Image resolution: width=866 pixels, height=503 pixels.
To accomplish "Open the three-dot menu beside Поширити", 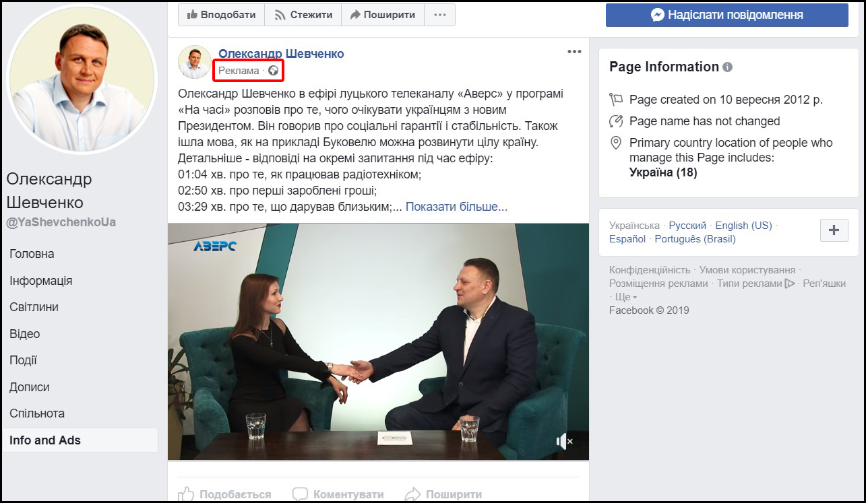I will click(x=439, y=15).
